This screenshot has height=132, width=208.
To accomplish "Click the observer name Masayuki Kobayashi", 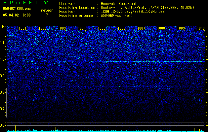I will coord(118,4).
